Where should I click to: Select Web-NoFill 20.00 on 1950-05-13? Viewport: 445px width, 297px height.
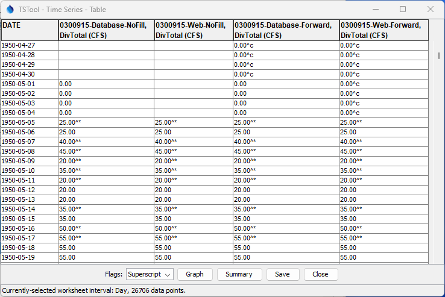point(194,199)
